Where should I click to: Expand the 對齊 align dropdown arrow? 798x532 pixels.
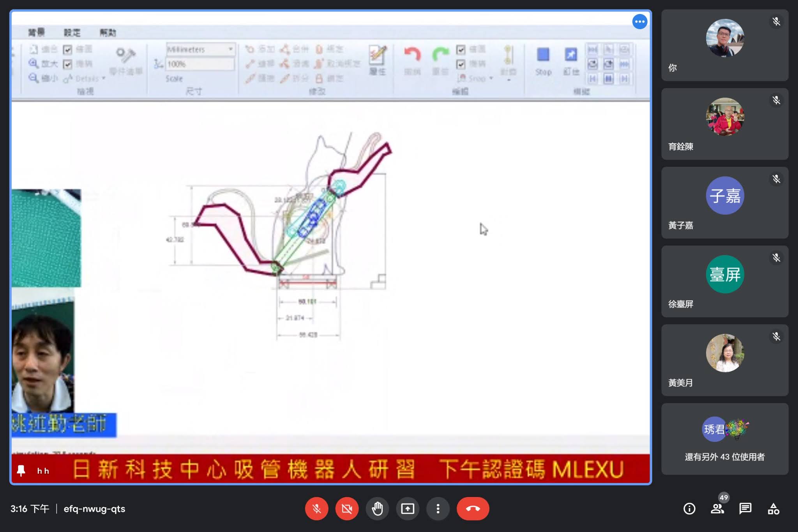click(508, 80)
